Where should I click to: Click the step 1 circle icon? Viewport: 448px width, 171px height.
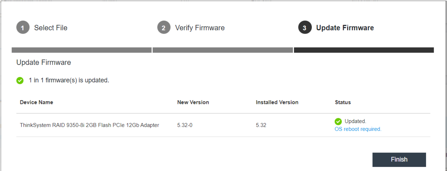(x=23, y=28)
